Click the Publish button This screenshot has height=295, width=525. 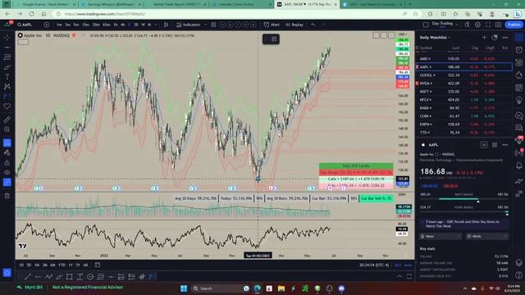tap(514, 25)
